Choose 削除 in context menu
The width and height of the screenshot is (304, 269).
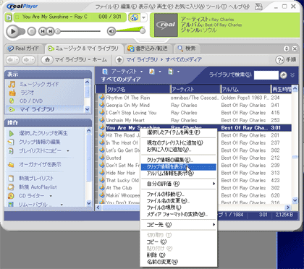(179, 255)
